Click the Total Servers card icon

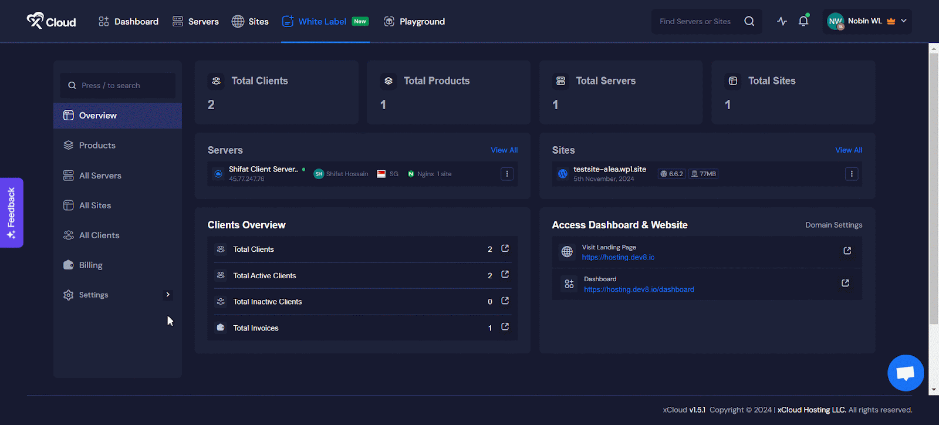tap(560, 81)
